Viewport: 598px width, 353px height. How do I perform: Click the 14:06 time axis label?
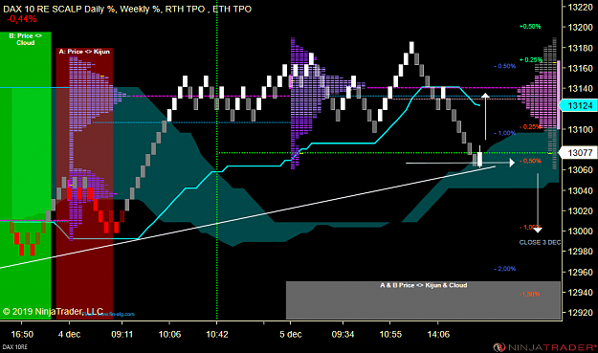(438, 334)
